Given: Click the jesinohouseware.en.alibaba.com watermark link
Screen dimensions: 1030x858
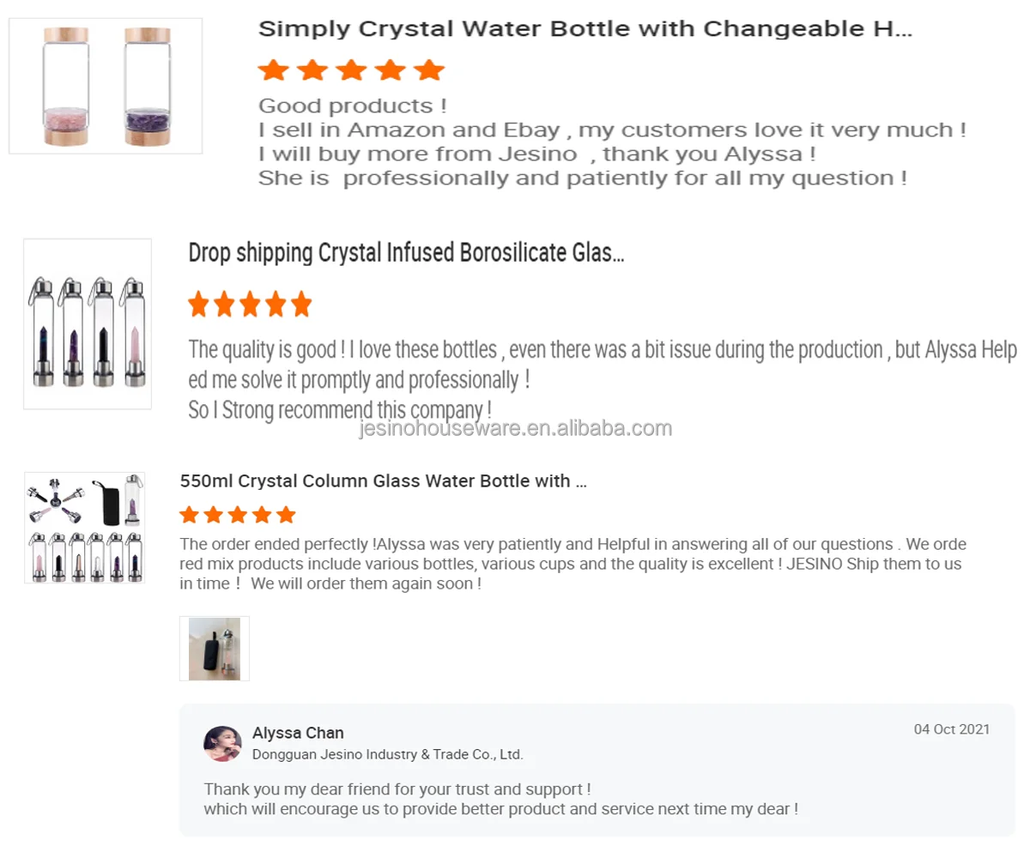Looking at the screenshot, I should point(515,428).
